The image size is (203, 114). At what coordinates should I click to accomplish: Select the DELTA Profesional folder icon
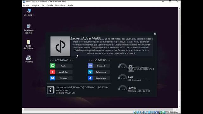click(x=29, y=45)
